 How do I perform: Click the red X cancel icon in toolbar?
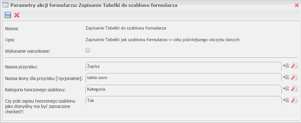tap(17, 15)
